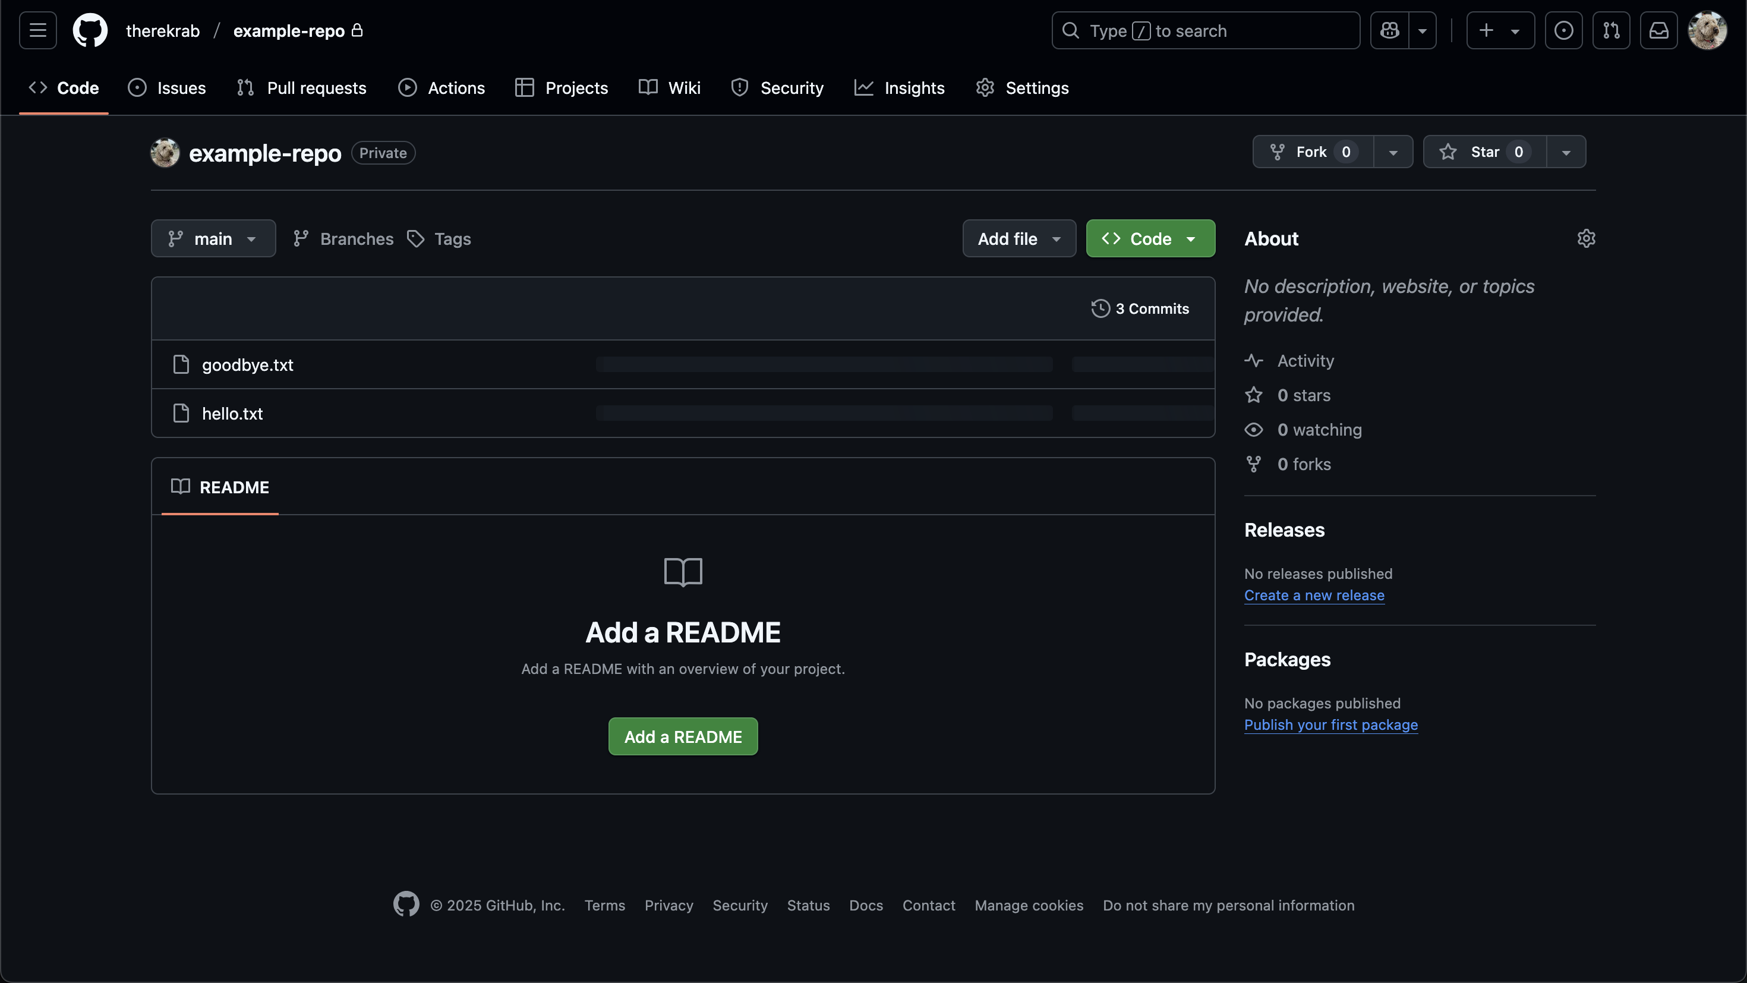Screen dimensions: 1747x983
Task: Switch to the Settings tab
Action: pos(1023,87)
